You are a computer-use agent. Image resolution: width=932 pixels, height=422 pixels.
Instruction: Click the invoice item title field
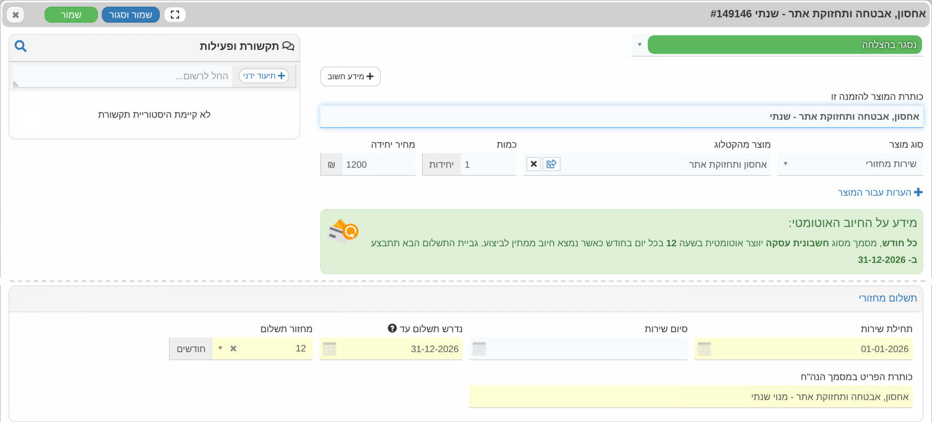tap(691, 397)
